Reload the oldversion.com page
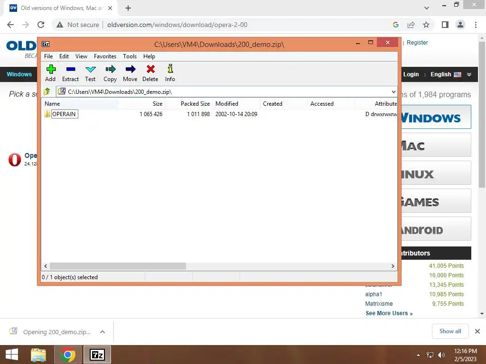 41,25
